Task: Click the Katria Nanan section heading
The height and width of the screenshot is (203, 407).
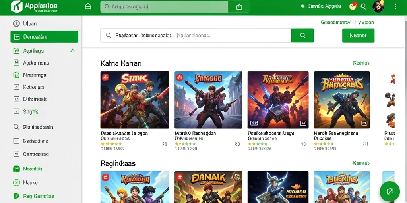Action: click(121, 63)
